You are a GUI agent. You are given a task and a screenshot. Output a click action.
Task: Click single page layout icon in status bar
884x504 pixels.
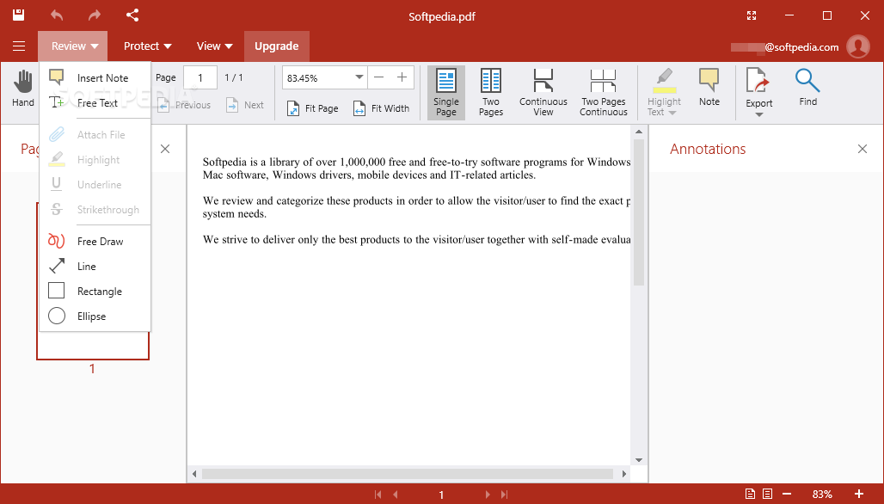[751, 494]
